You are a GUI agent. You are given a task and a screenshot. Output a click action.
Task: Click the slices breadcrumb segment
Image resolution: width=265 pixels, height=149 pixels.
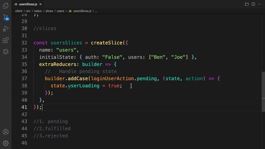pos(49,11)
